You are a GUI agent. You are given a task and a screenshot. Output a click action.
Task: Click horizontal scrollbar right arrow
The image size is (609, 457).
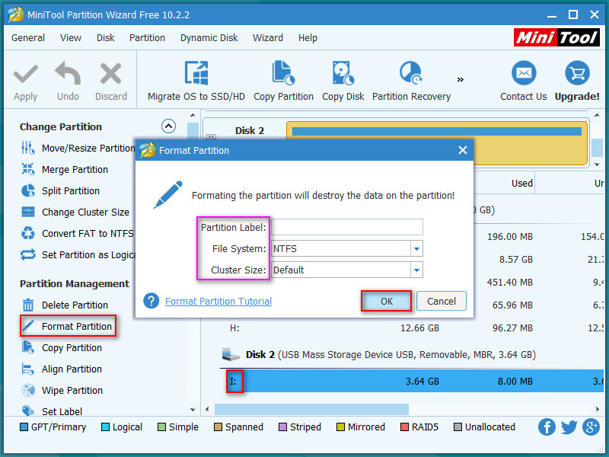pyautogui.click(x=597, y=409)
